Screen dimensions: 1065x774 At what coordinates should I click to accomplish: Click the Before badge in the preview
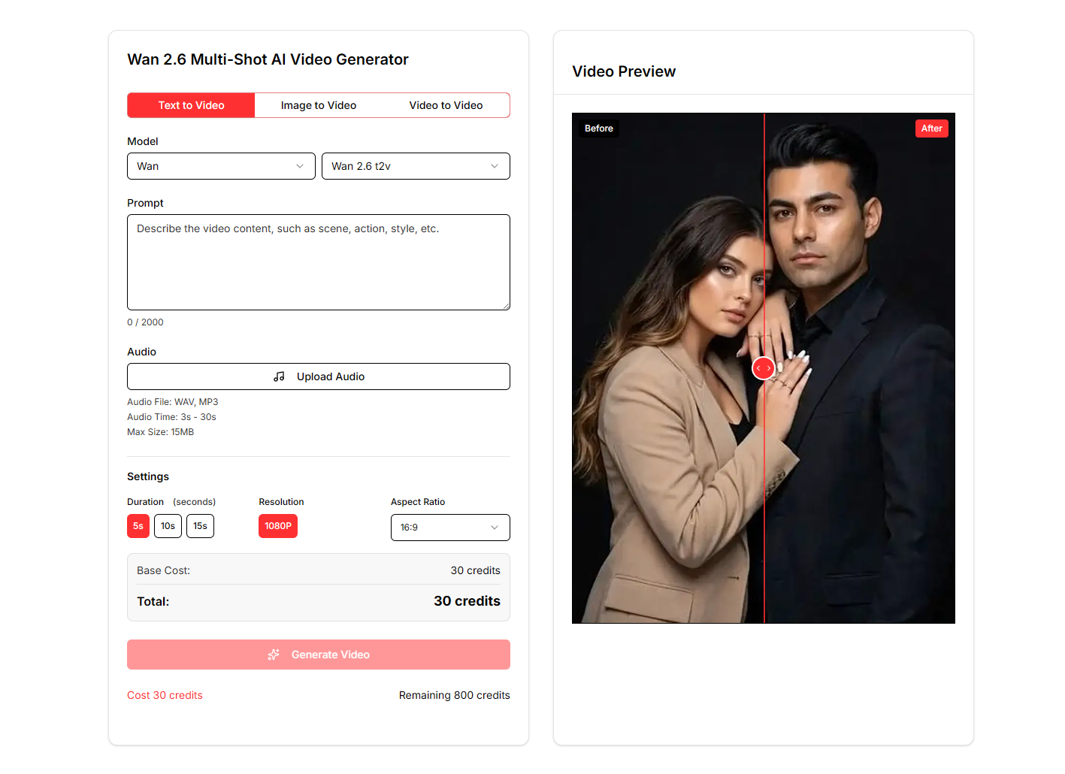(598, 128)
